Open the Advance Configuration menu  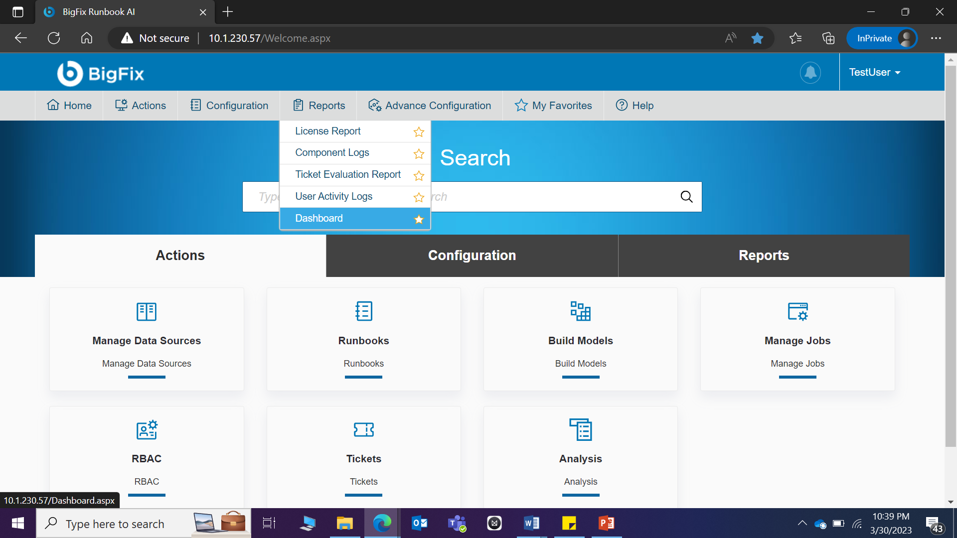pos(430,106)
